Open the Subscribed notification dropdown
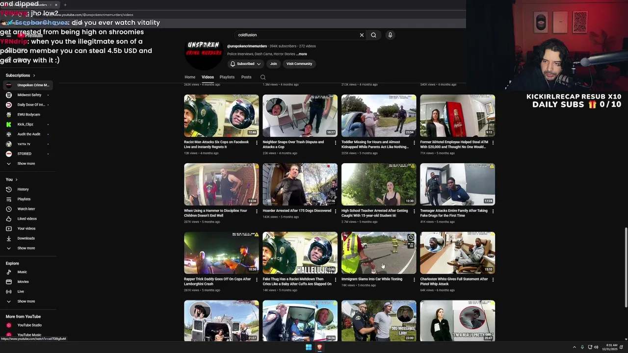628x353 pixels. [245, 64]
